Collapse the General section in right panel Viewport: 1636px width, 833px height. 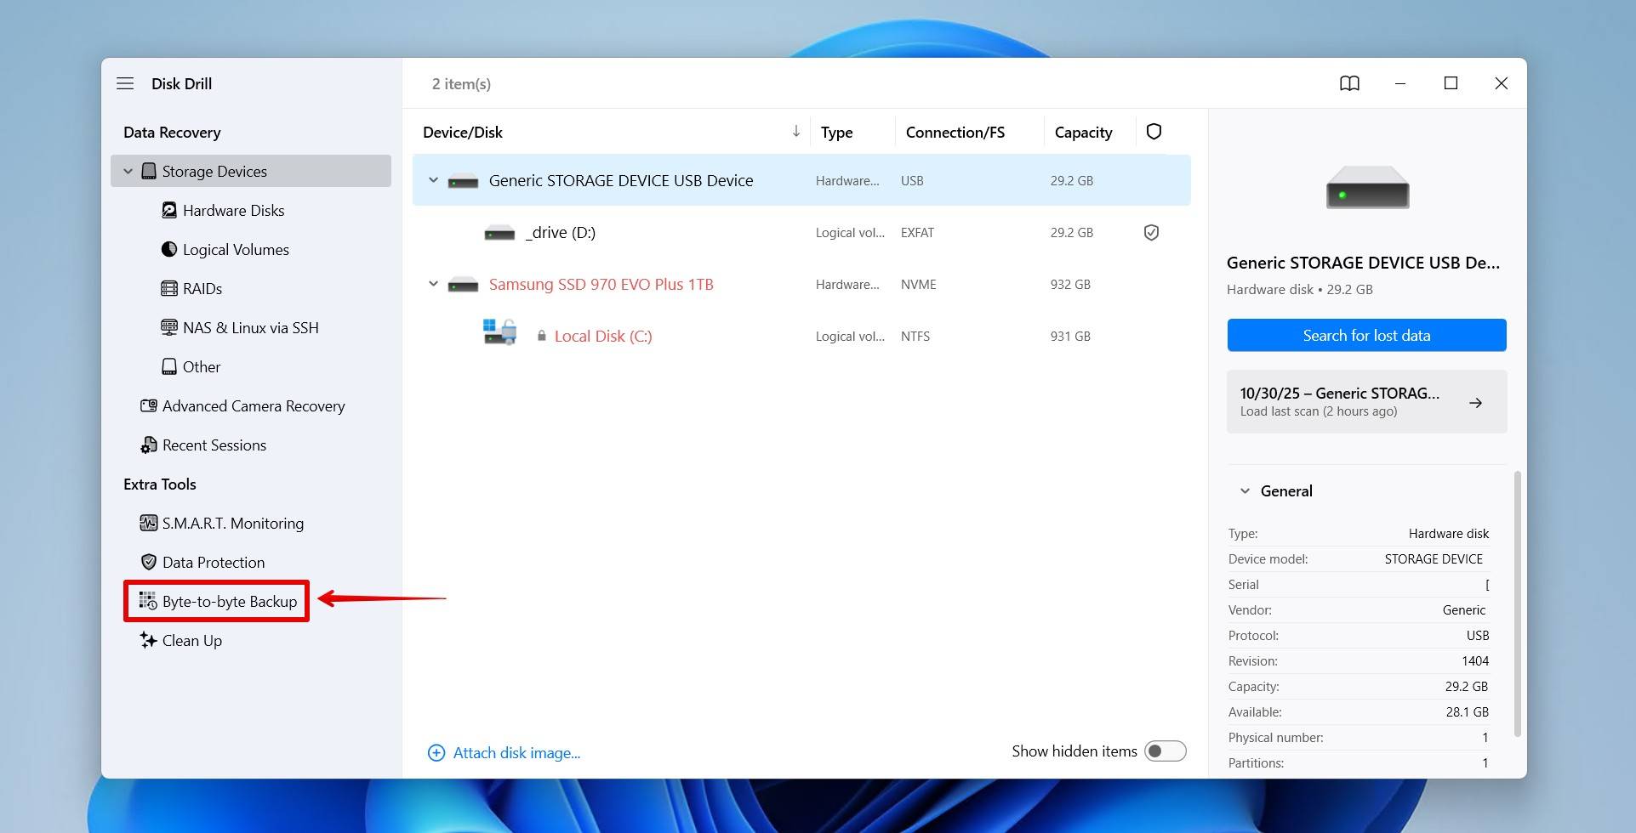[x=1245, y=490]
